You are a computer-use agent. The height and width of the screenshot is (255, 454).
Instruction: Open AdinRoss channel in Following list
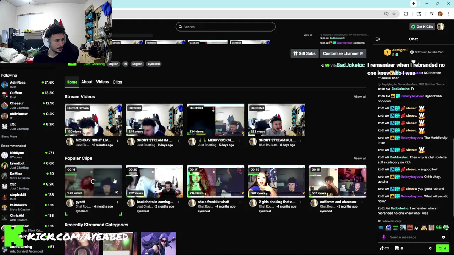(x=28, y=85)
